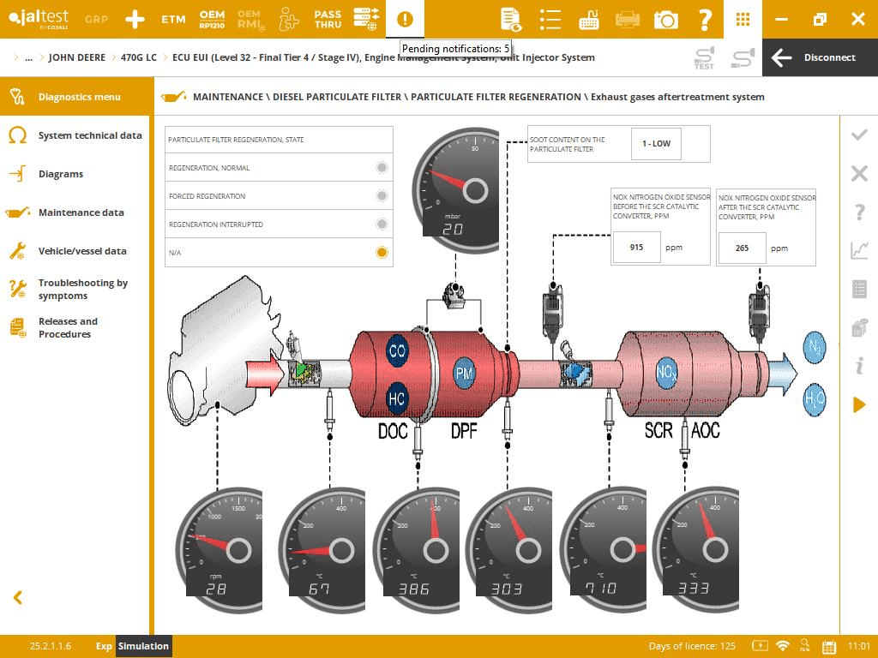
Task: Select the Regeneration, Normal radio indicator
Action: tap(382, 168)
